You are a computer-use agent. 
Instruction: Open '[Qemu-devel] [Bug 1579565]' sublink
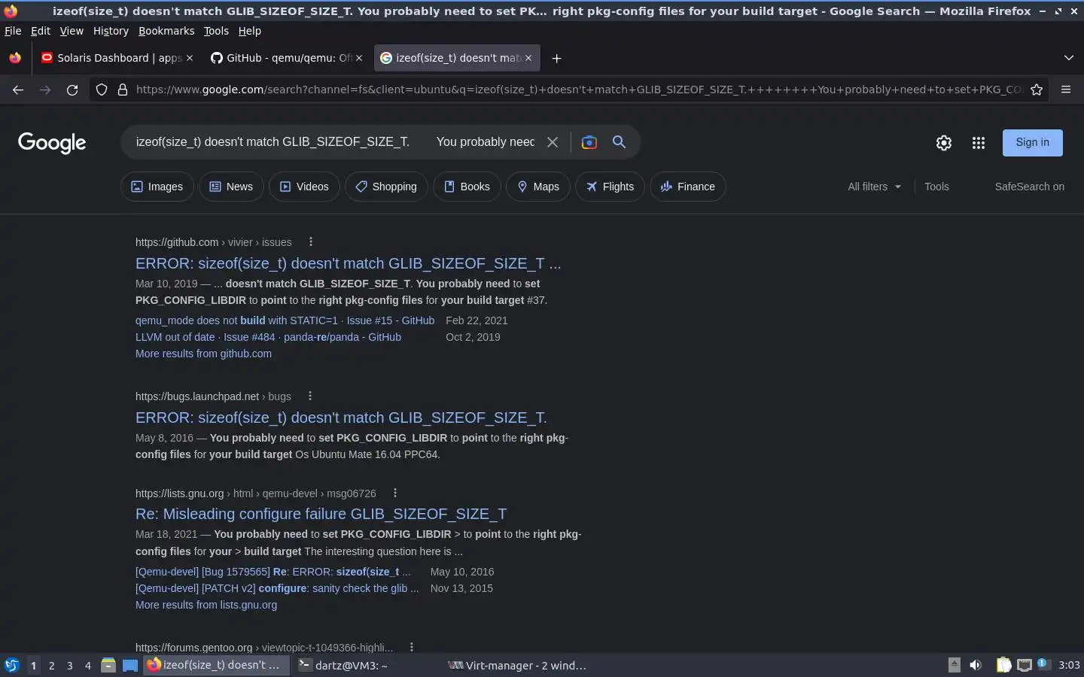273,572
